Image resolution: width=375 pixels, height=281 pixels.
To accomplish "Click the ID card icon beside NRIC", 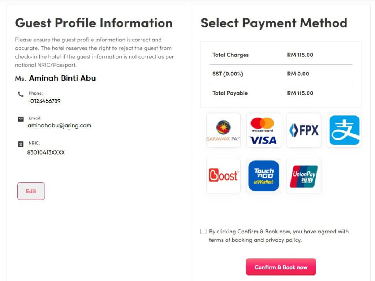I will [21, 144].
